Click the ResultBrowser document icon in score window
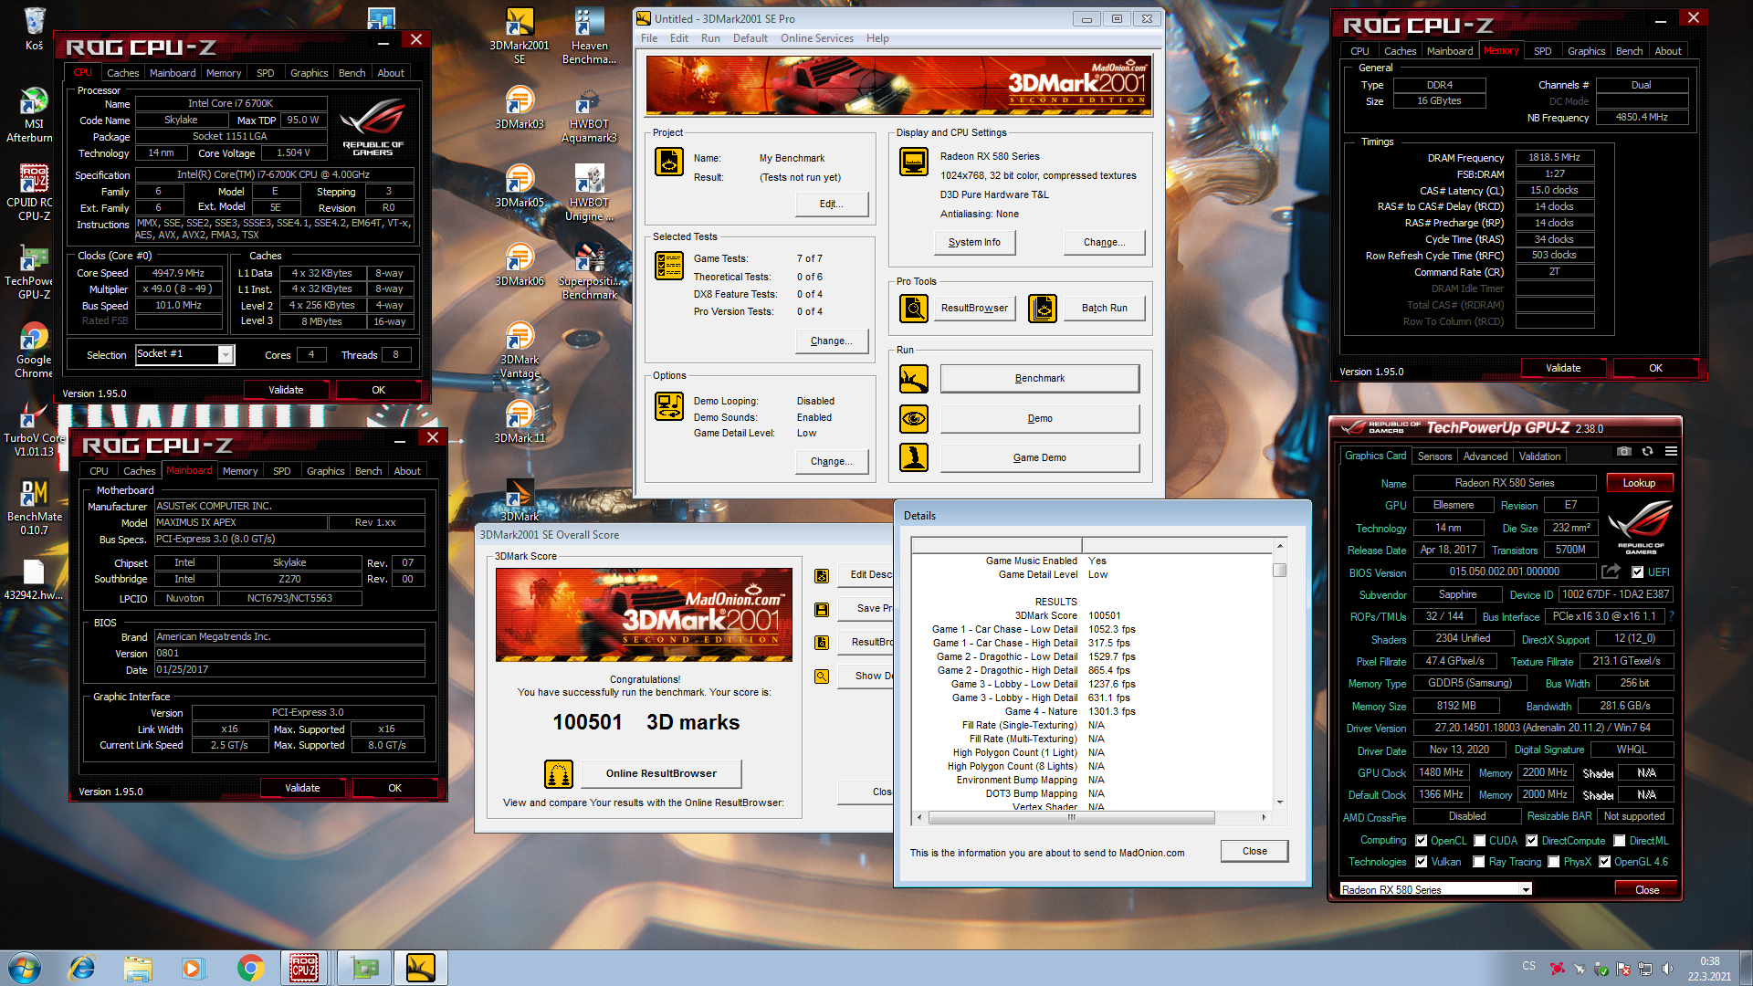Image resolution: width=1753 pixels, height=986 pixels. click(x=822, y=643)
